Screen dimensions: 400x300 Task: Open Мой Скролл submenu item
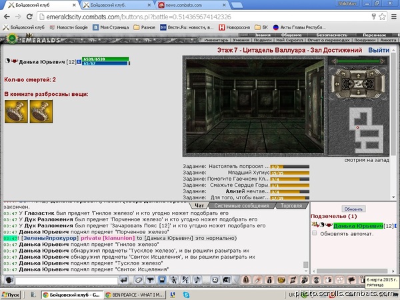pyautogui.click(x=289, y=40)
